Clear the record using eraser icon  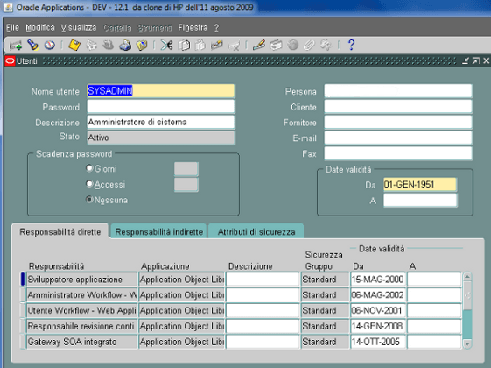(x=217, y=46)
